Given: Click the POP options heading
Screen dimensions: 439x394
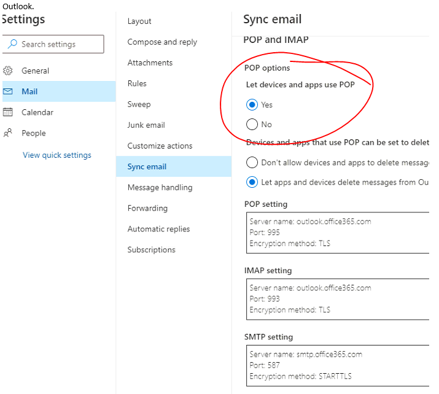Looking at the screenshot, I should click(267, 68).
